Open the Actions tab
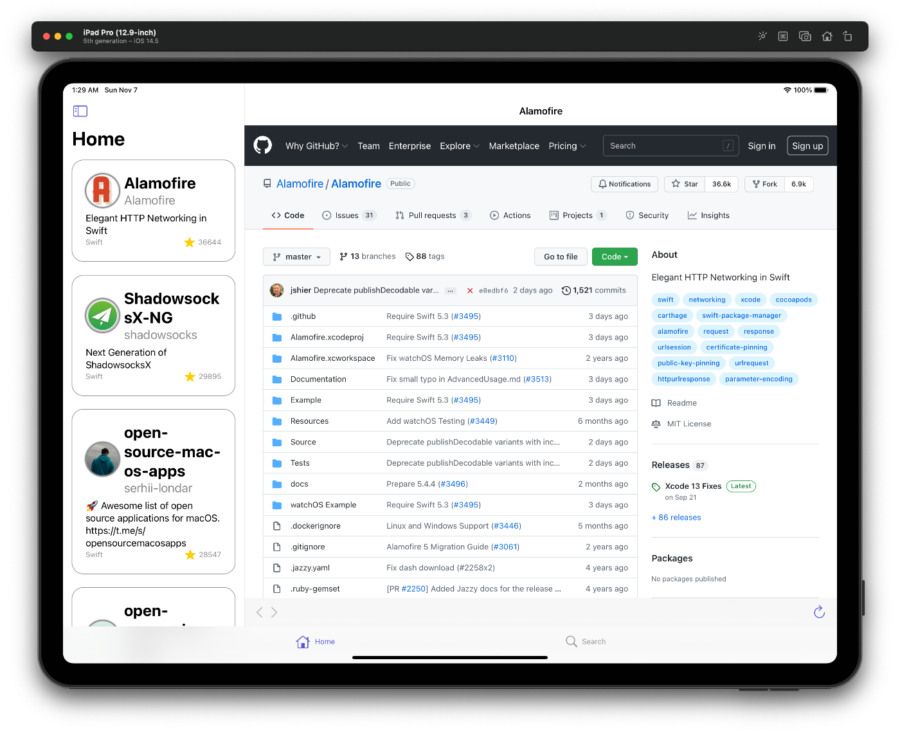Screen dimensions: 900x737 pyautogui.click(x=510, y=215)
